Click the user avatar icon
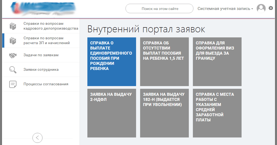 [x=261, y=8]
